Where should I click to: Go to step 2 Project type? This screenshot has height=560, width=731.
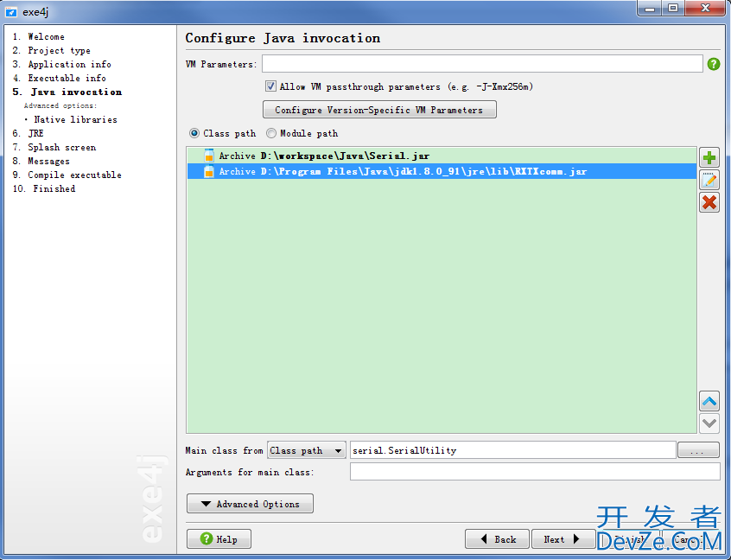pos(52,50)
